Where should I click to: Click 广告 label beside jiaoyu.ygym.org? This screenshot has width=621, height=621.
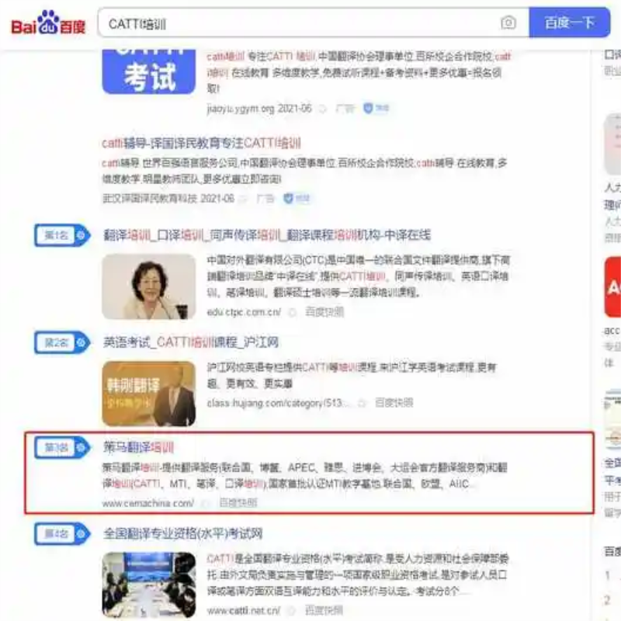click(x=345, y=108)
